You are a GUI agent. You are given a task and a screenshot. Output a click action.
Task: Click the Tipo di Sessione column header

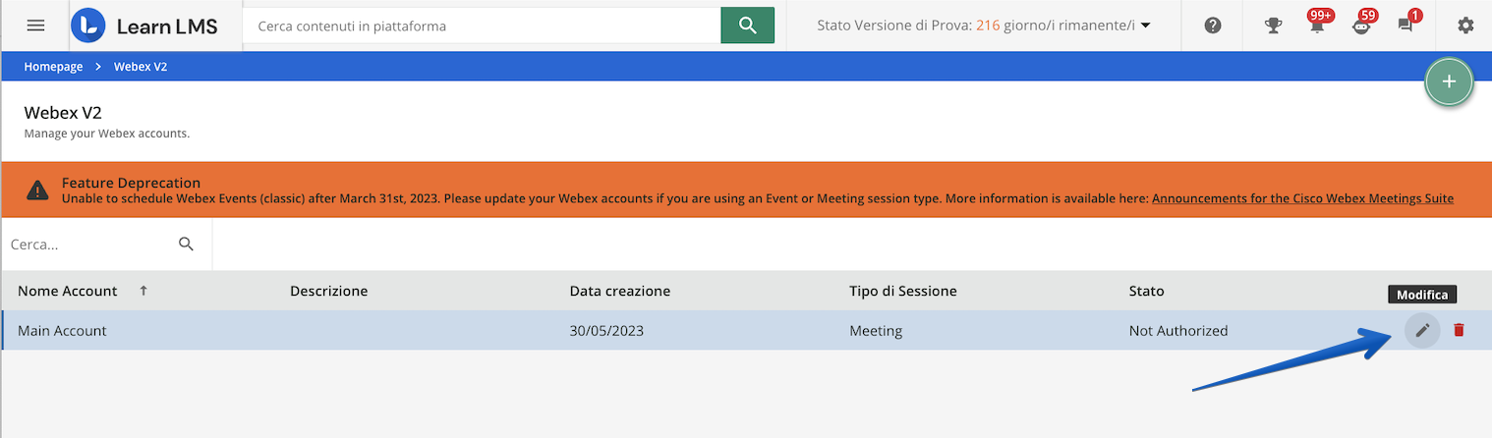[903, 291]
